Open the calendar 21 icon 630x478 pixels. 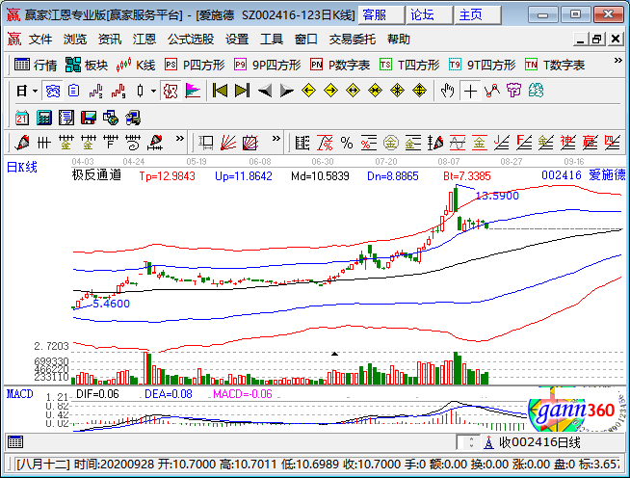click(x=22, y=118)
